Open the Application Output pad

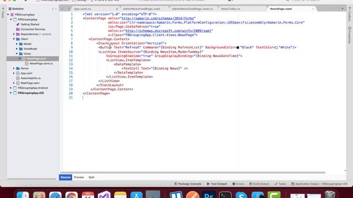point(319,184)
